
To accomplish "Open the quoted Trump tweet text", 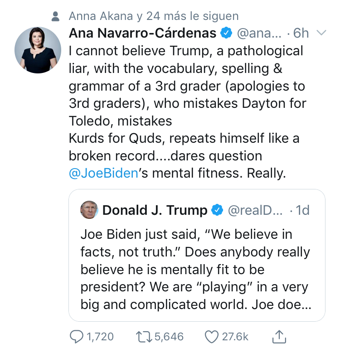I will click(x=196, y=270).
